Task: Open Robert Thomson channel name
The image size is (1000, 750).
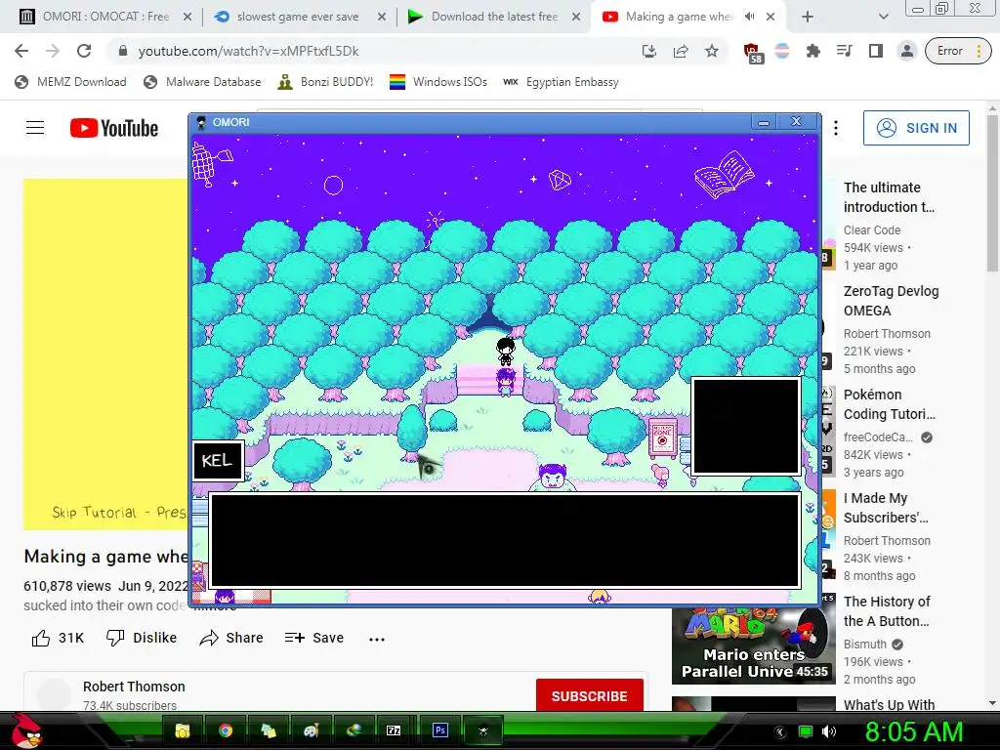Action: coord(134,687)
